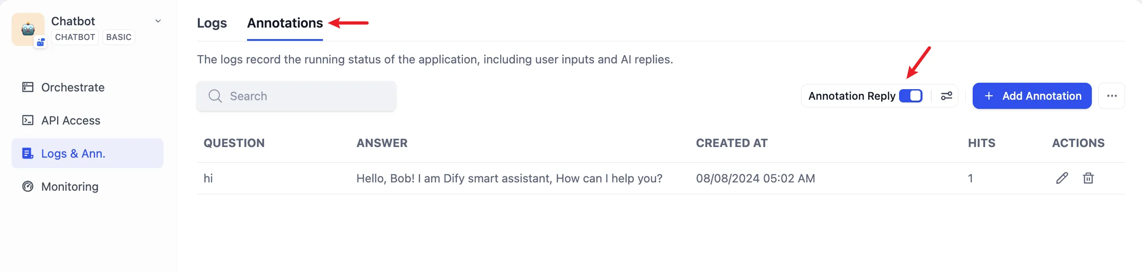
Task: Click the Orchestrate sidebar icon
Action: tap(28, 87)
